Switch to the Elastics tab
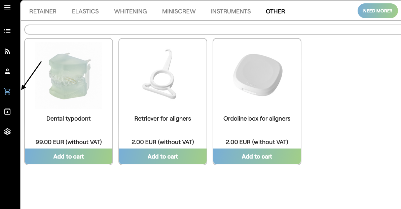 coord(85,11)
